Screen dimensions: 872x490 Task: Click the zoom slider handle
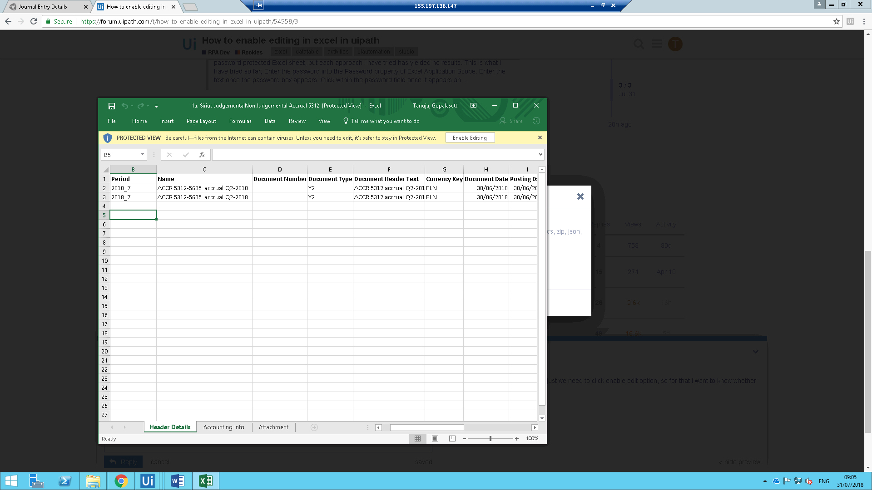[x=490, y=438]
